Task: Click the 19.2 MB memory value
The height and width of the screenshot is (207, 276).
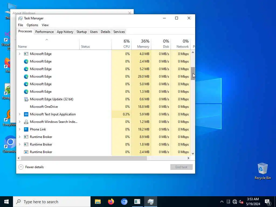Action: point(141,129)
